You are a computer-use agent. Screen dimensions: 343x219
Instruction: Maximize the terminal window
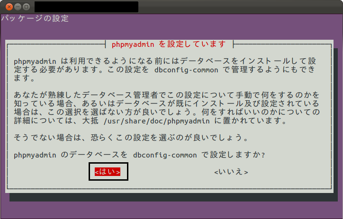point(26,7)
